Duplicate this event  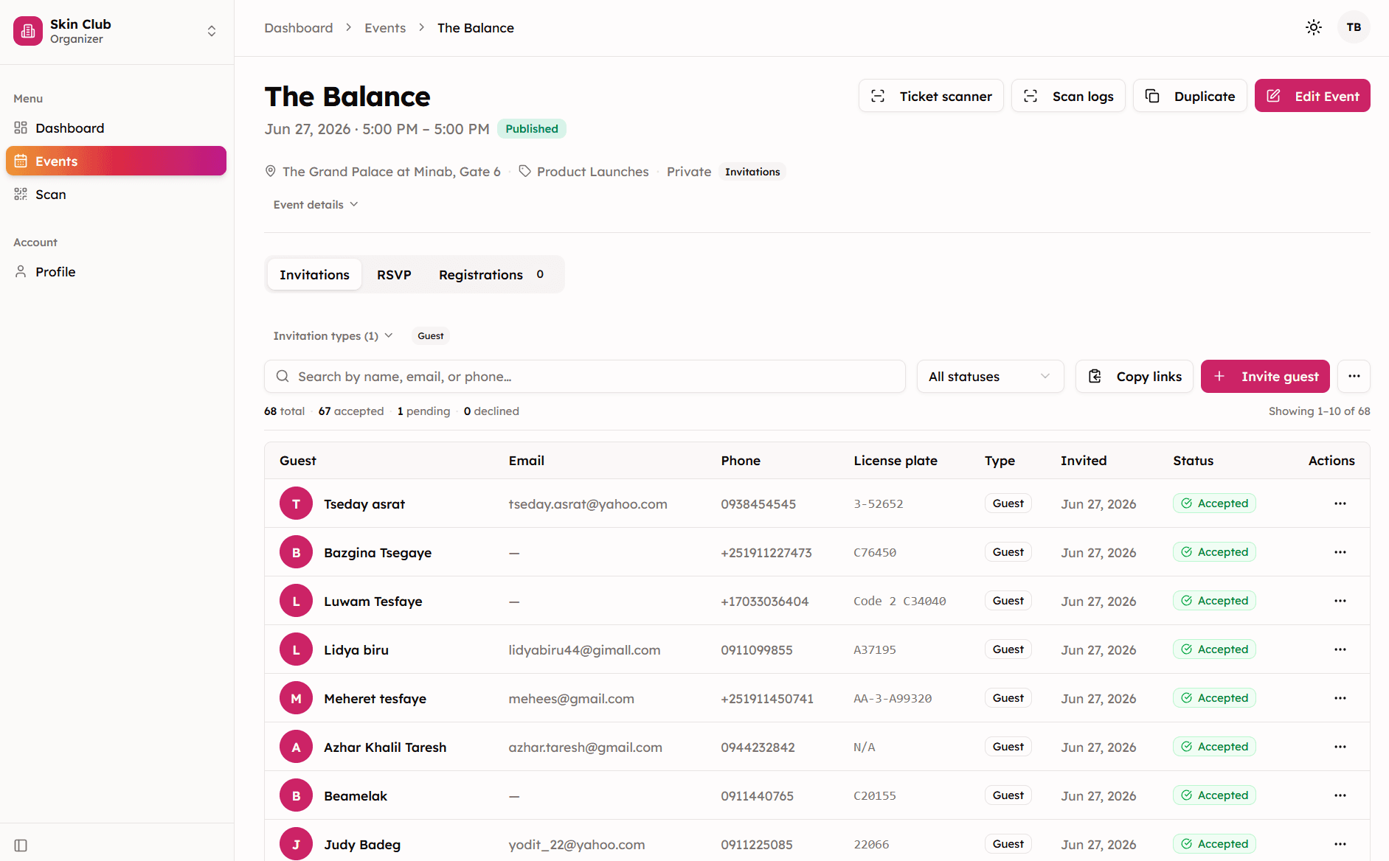[x=1190, y=96]
